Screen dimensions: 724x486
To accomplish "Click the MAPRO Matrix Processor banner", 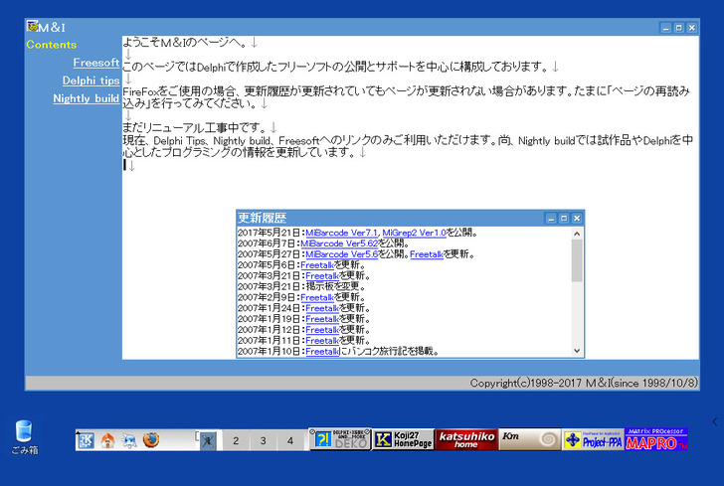I will click(656, 439).
